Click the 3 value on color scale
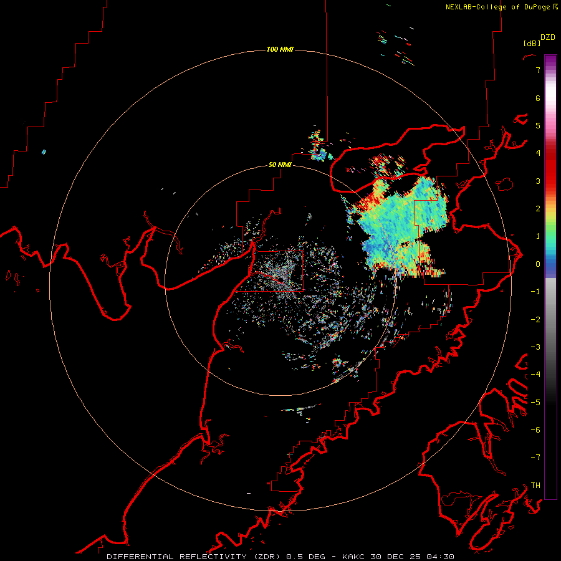 pos(538,181)
